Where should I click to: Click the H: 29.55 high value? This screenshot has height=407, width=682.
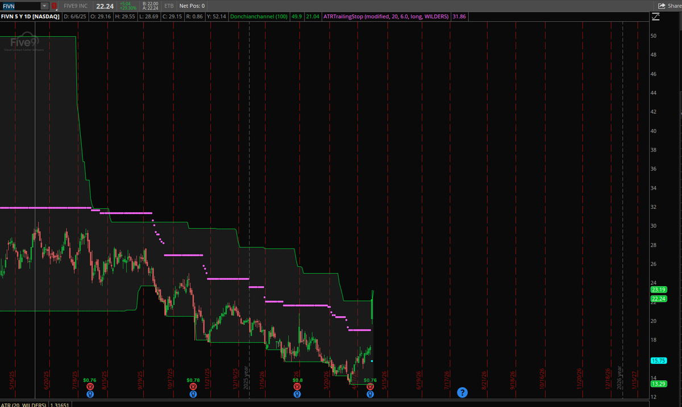pos(127,16)
